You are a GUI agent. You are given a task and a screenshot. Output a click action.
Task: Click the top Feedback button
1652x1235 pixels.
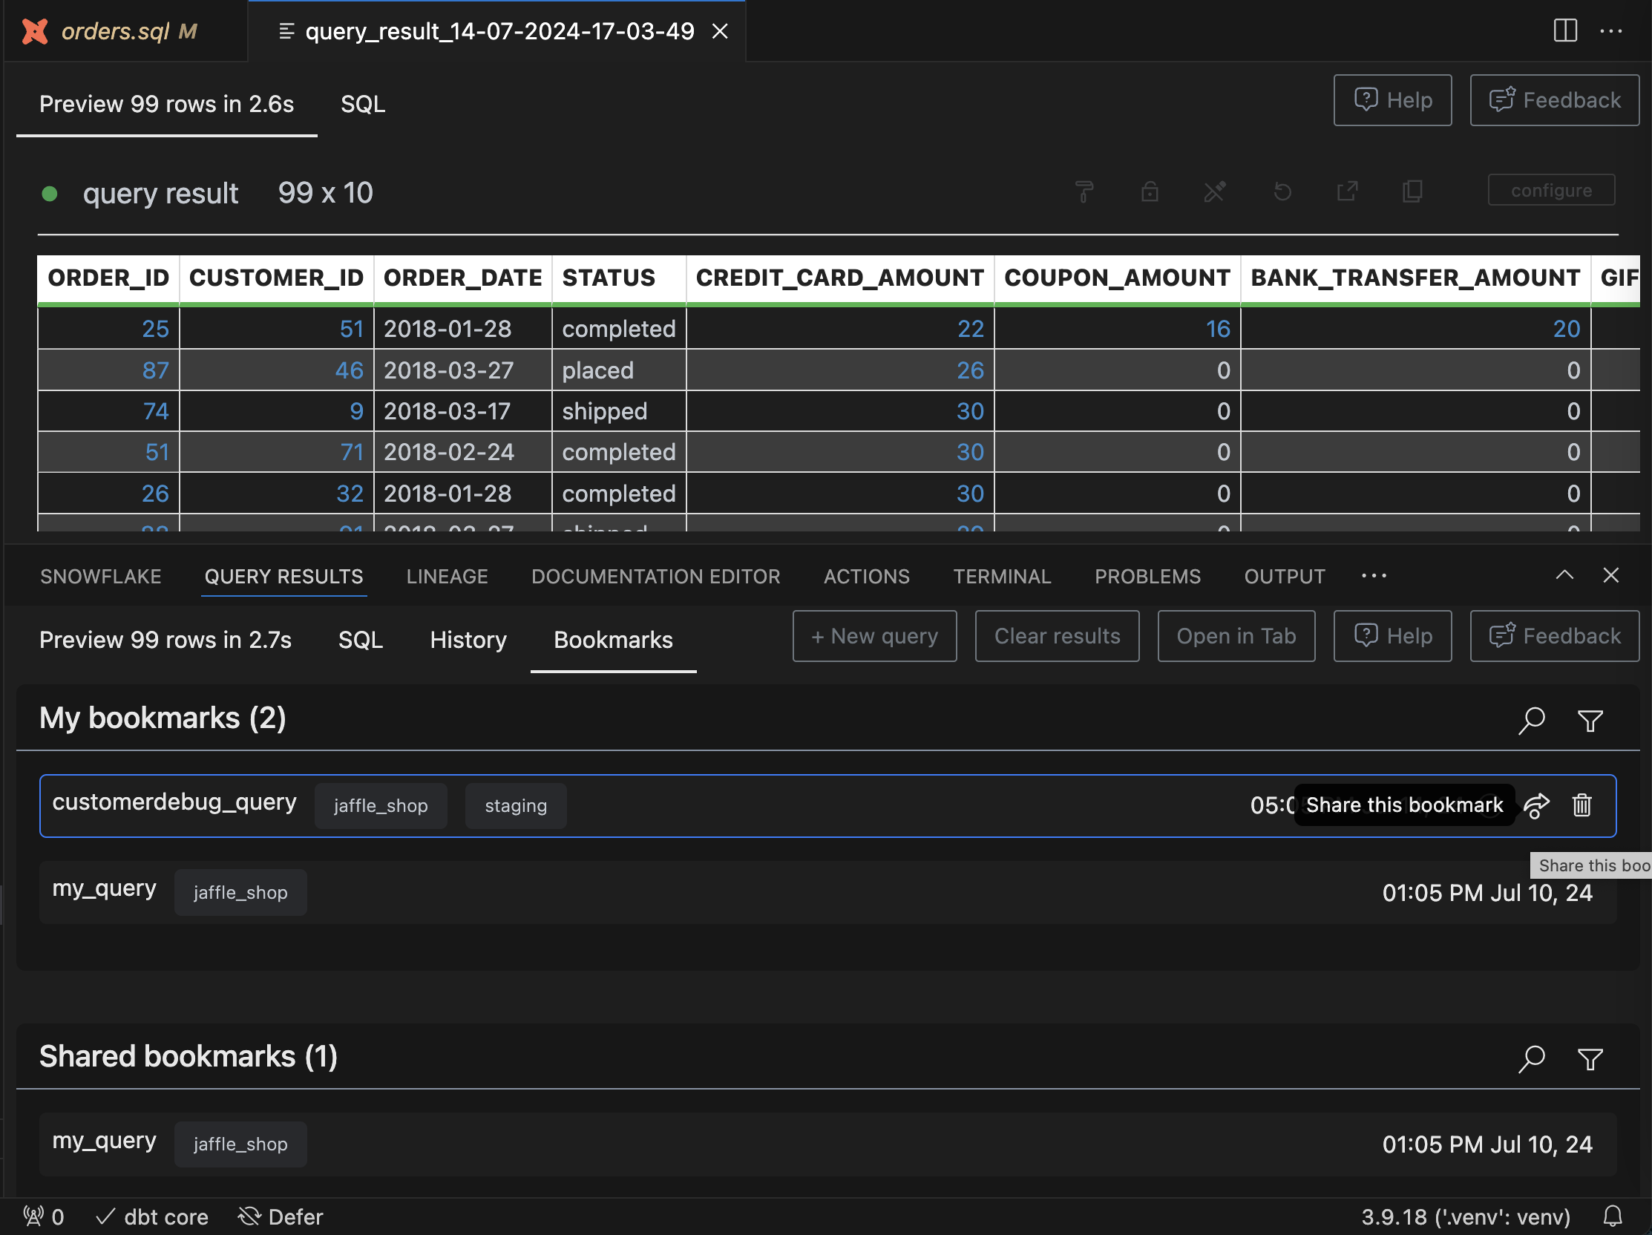pos(1554,100)
